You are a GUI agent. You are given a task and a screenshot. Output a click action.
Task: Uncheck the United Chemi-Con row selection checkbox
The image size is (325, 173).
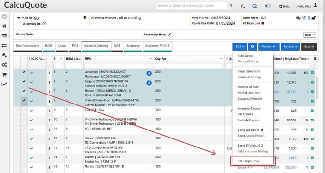[24, 100]
